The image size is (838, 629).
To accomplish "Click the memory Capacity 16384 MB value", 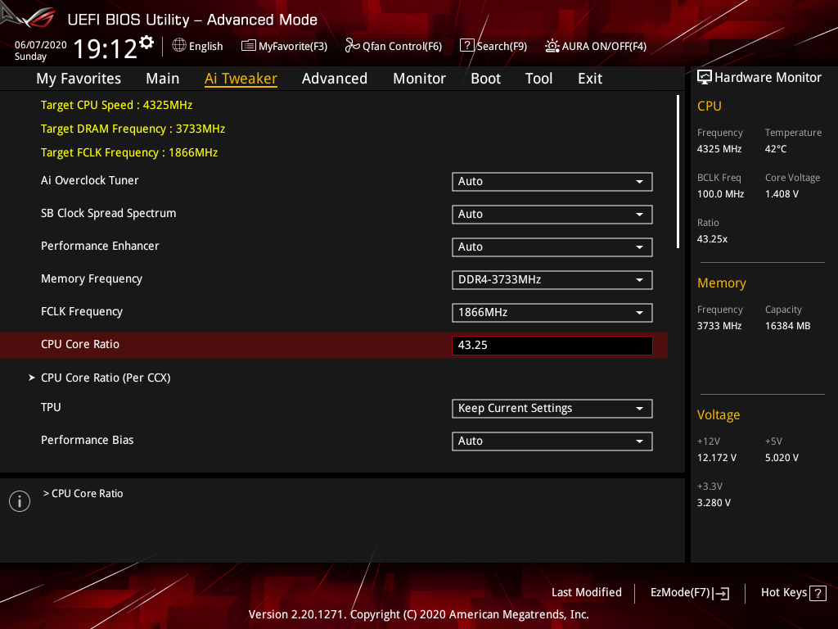I will pyautogui.click(x=788, y=326).
